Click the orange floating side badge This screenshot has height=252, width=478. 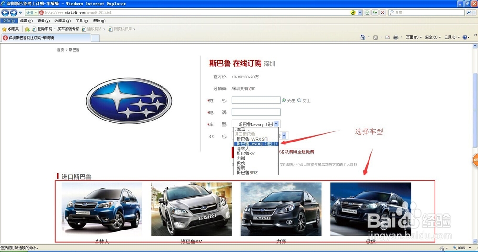475,160
